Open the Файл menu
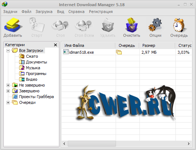Viewport: 196px width, 150px height. [26, 12]
